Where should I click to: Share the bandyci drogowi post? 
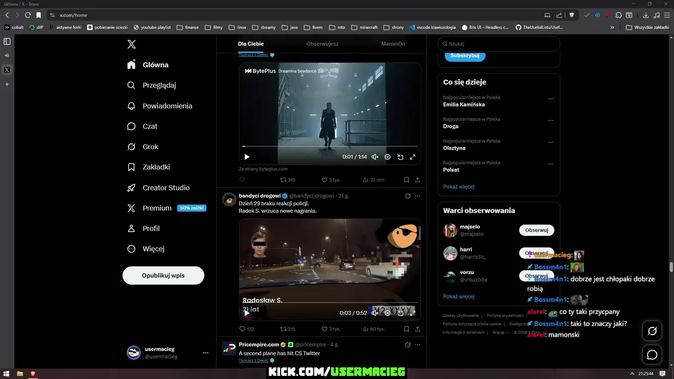click(418, 329)
